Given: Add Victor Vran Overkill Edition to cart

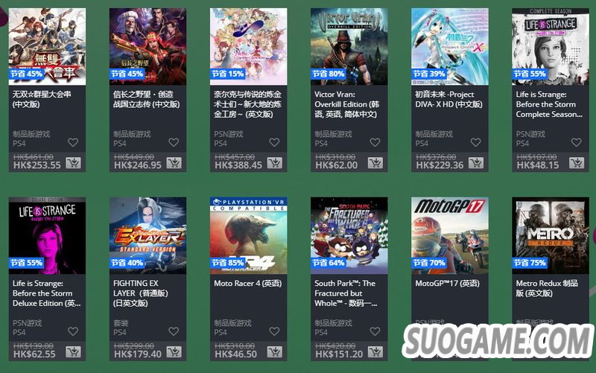Looking at the screenshot, I should (375, 163).
